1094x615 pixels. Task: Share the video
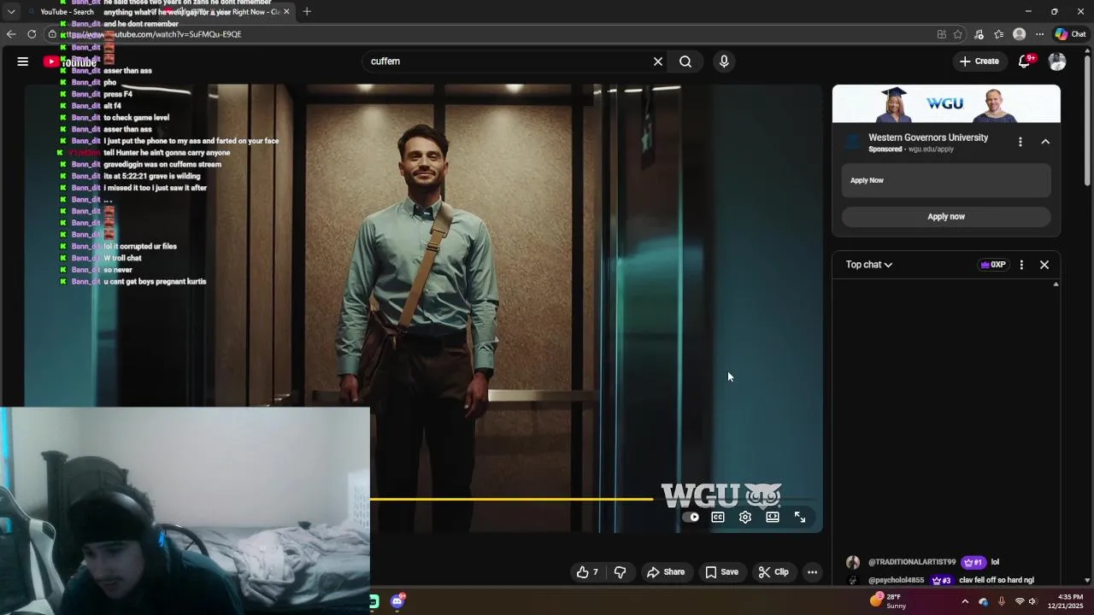[666, 572]
